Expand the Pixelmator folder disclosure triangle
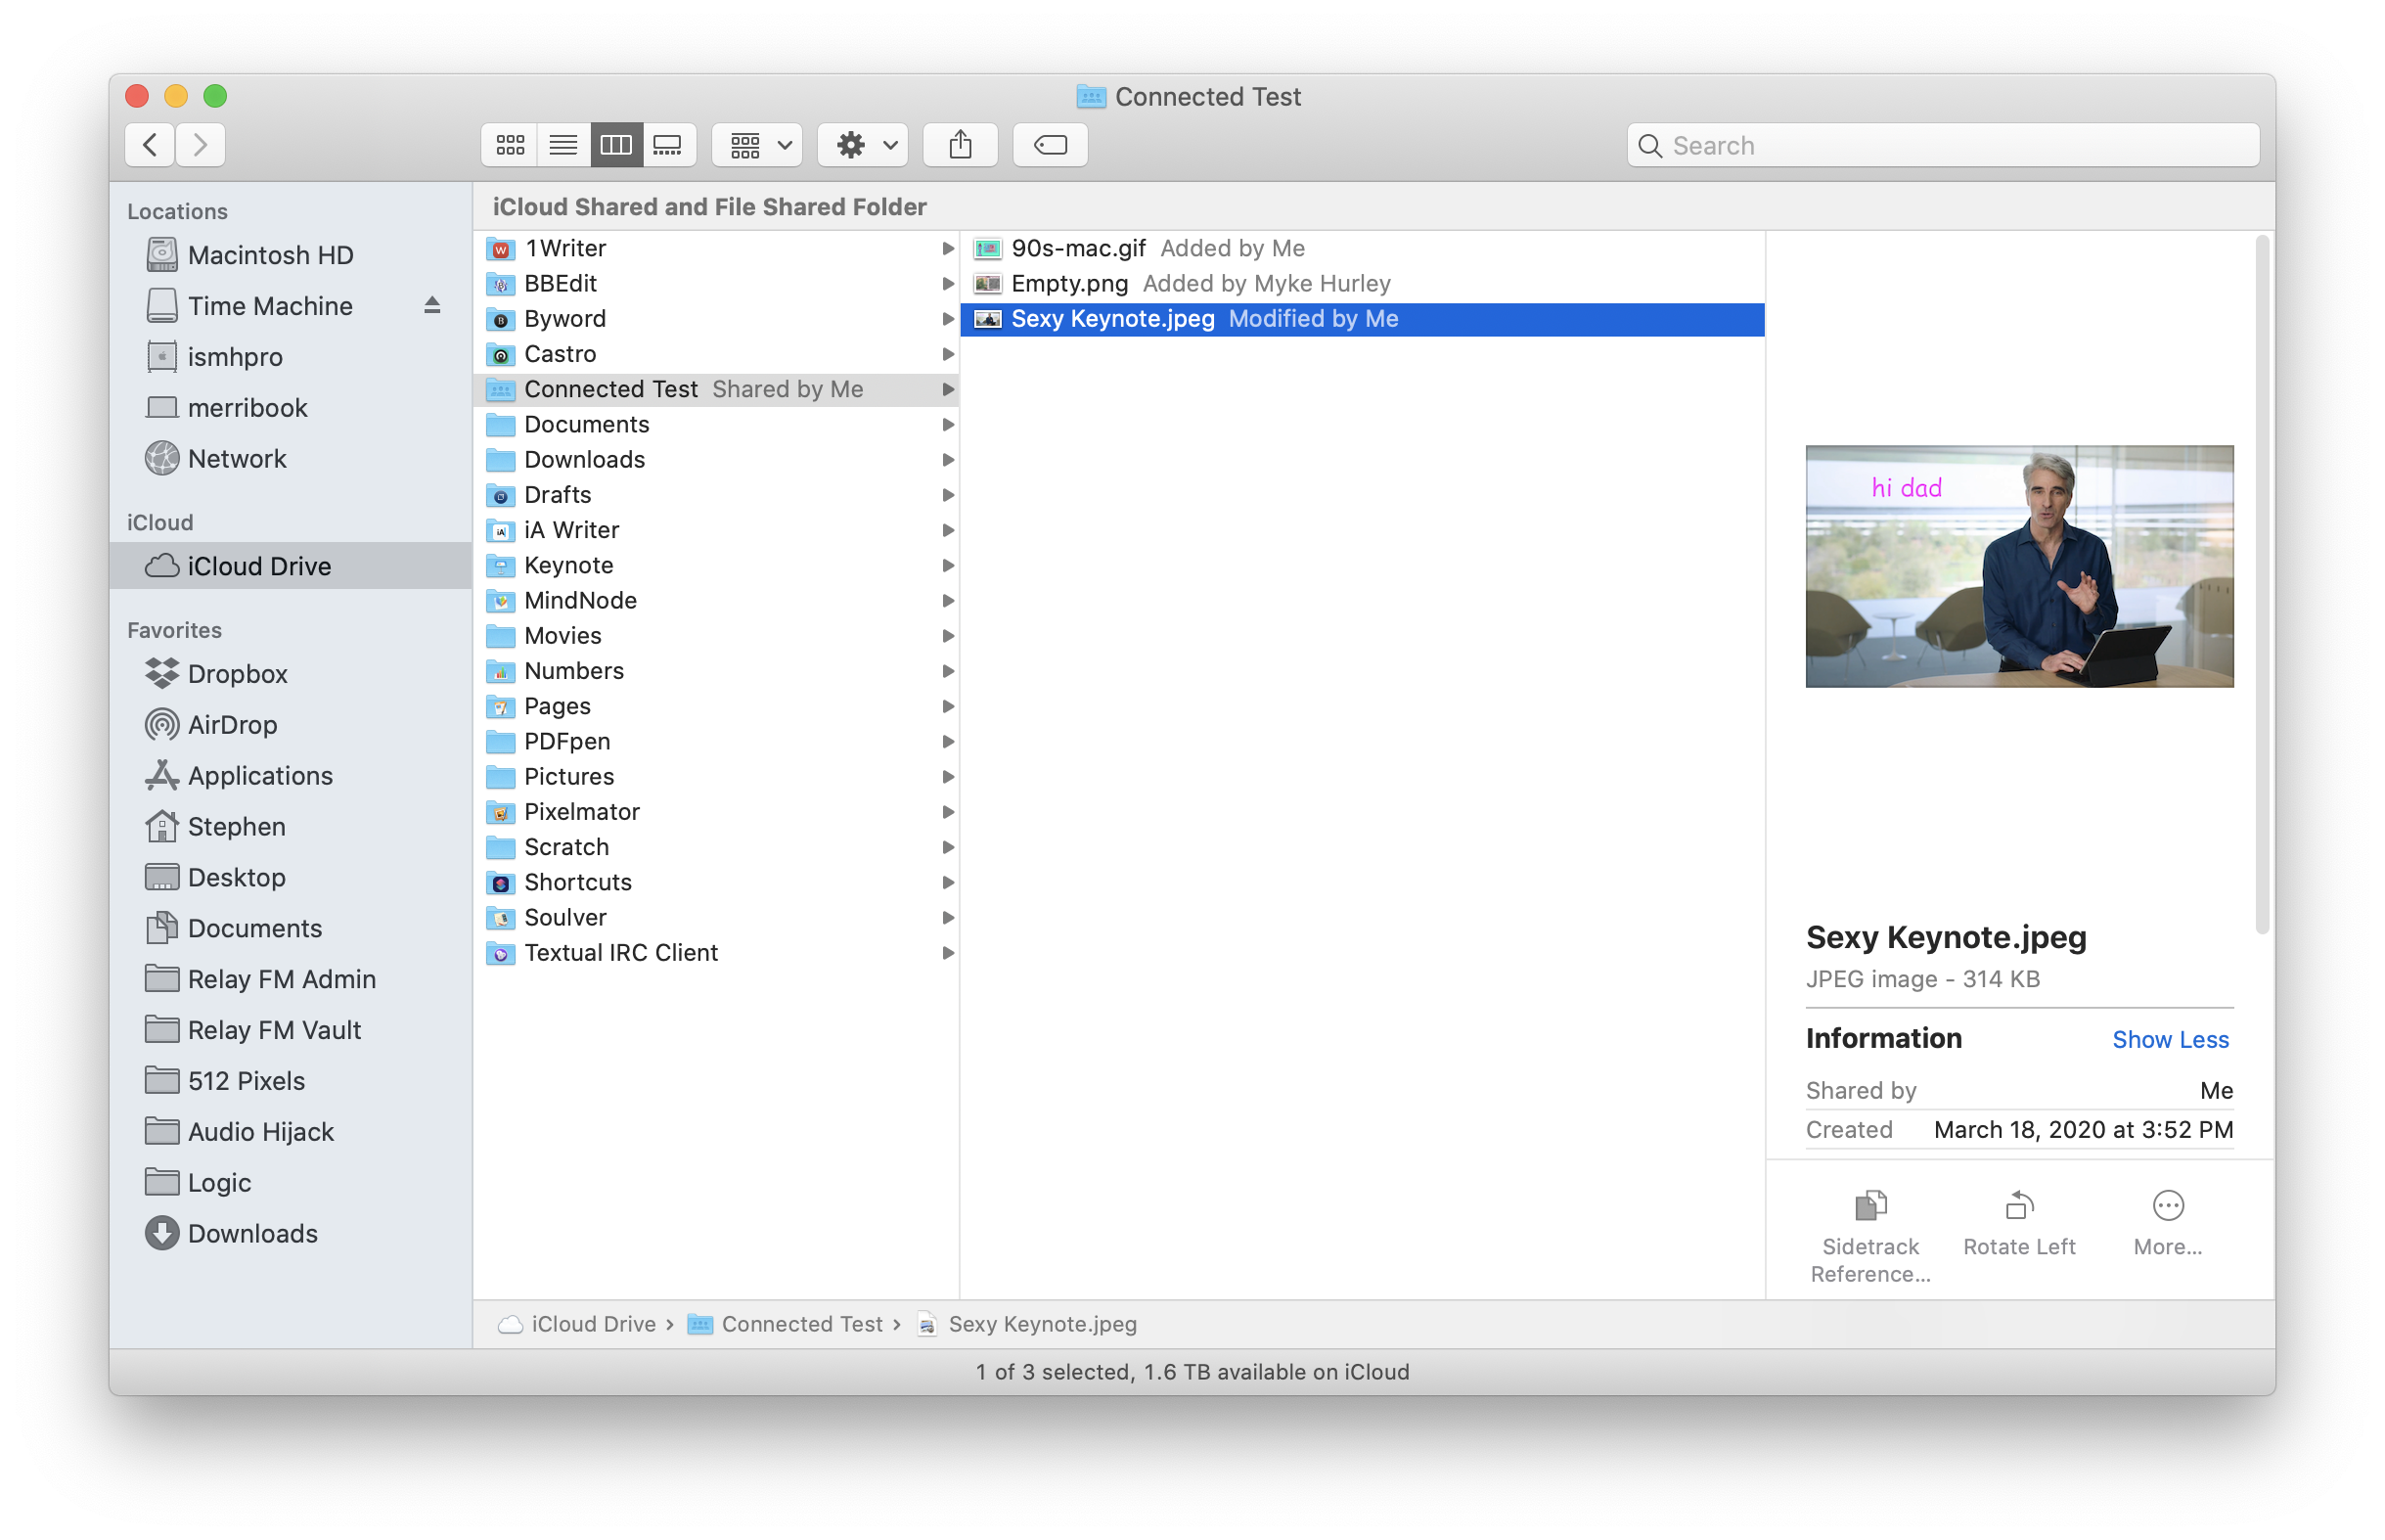 (x=944, y=810)
